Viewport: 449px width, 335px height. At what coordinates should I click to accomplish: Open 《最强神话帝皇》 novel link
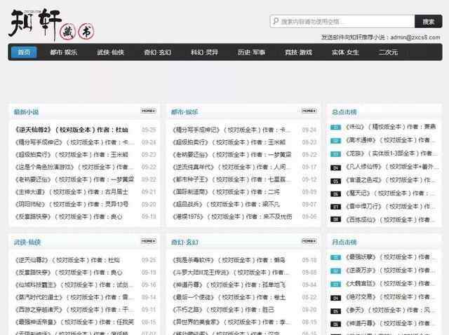pyautogui.click(x=74, y=322)
